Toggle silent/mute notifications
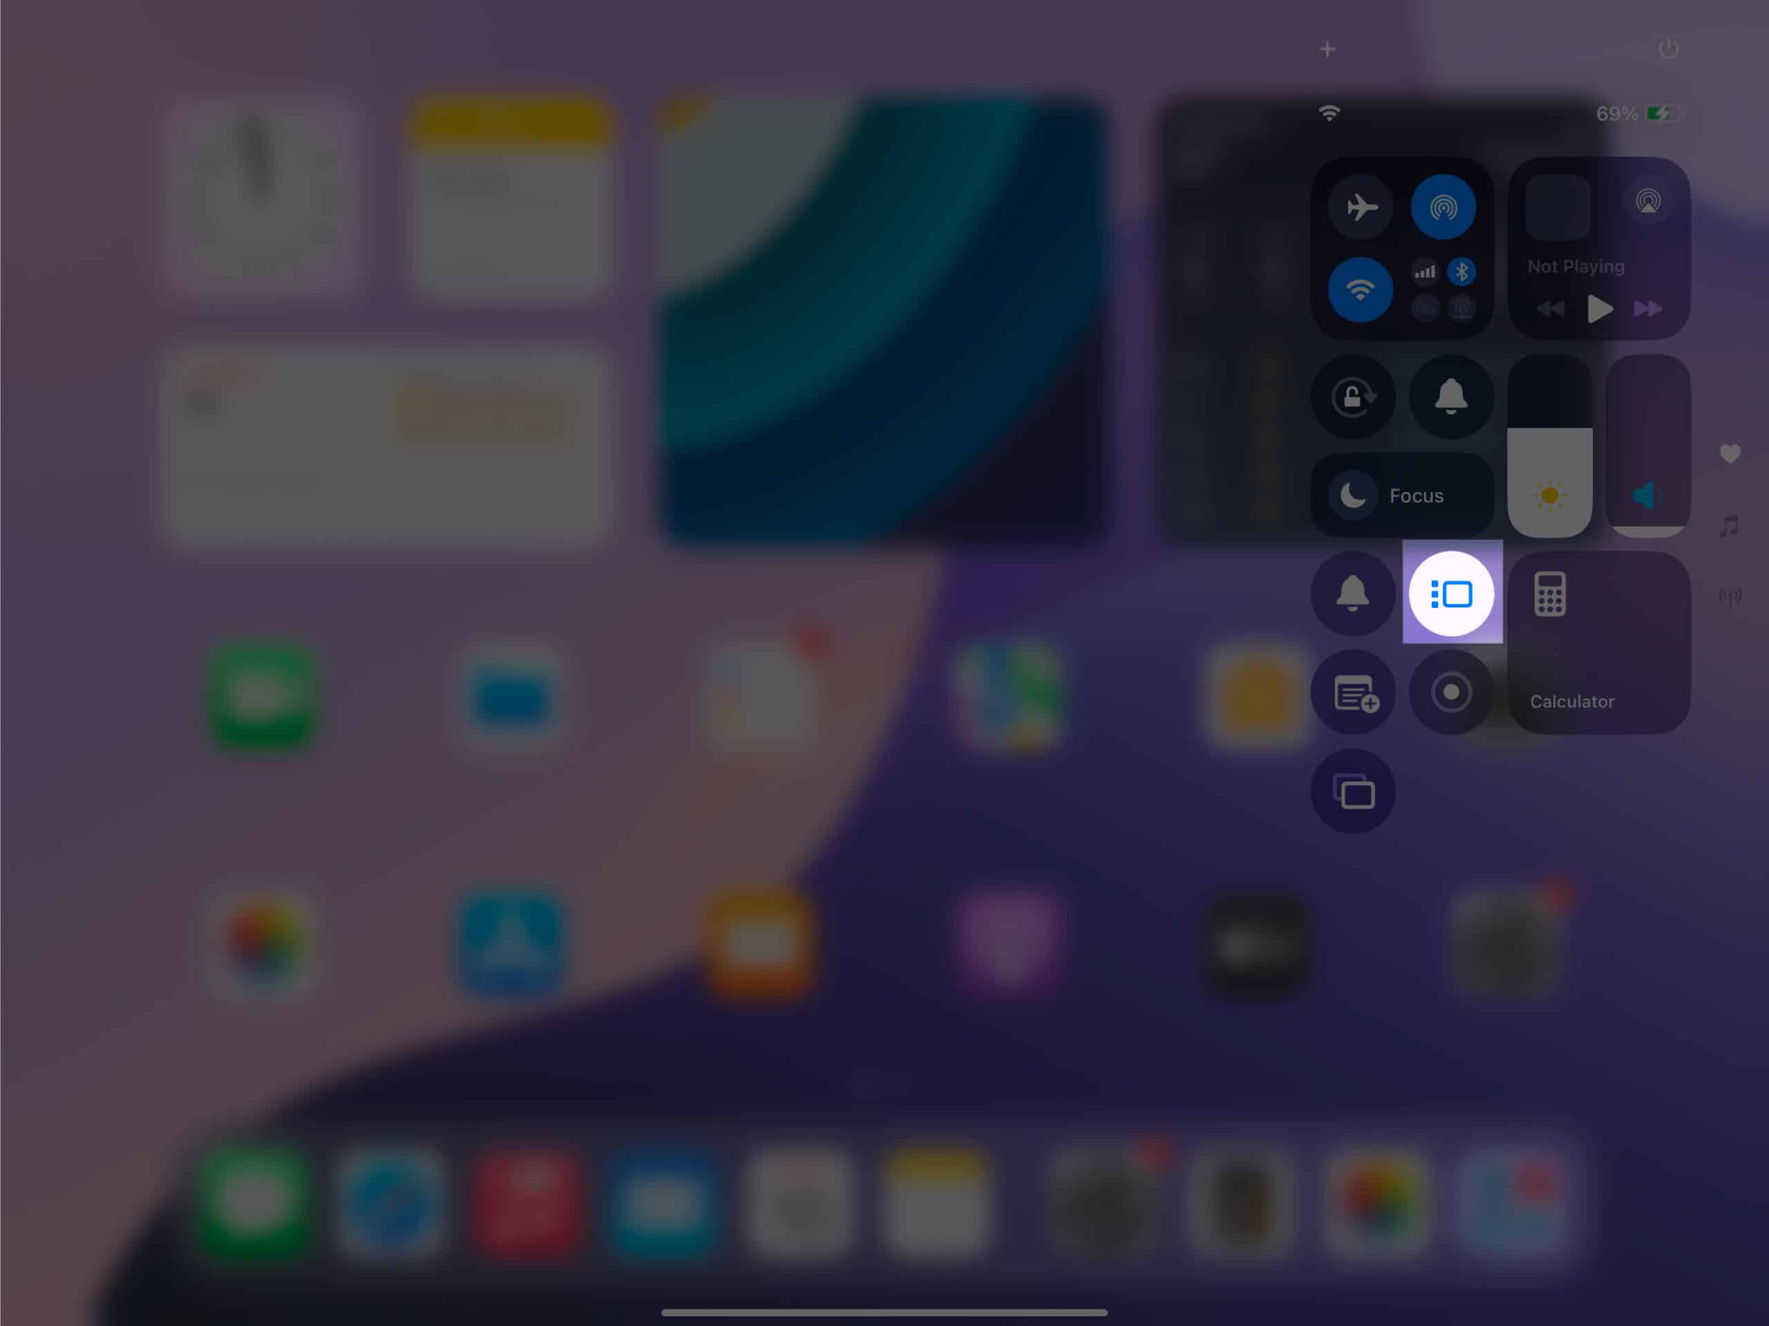 click(1451, 395)
